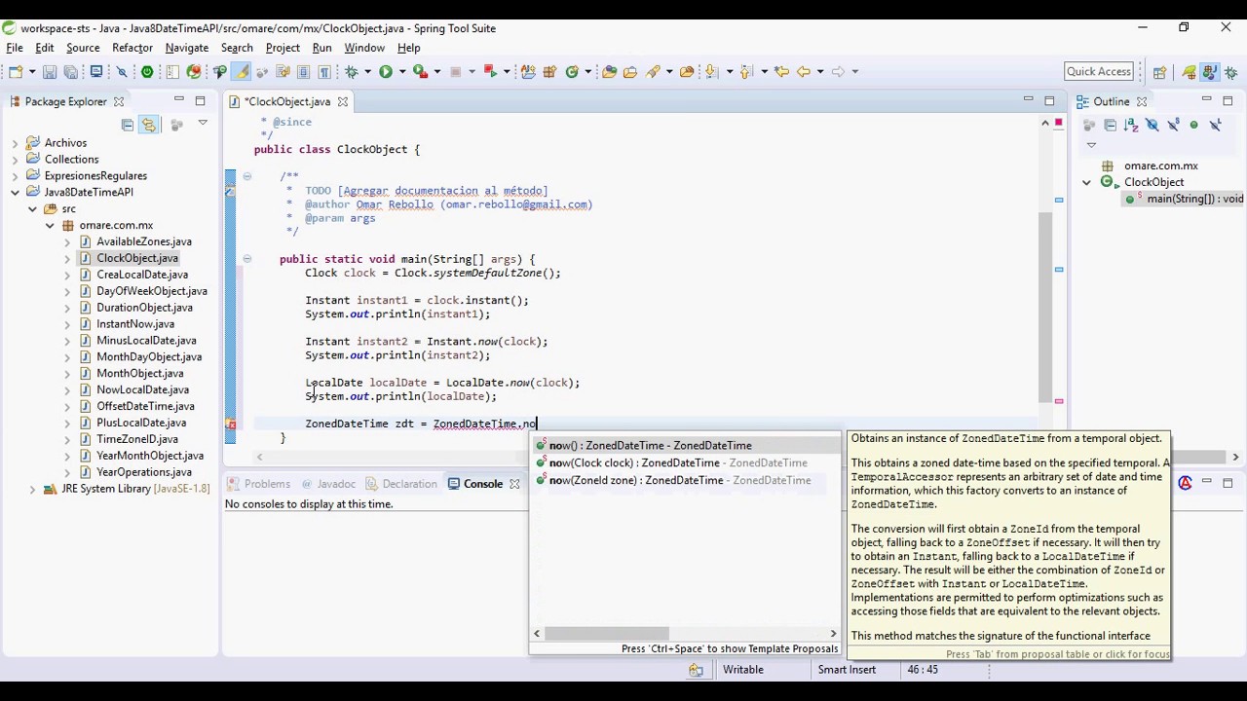Click the error marker in editor gutter
1247x701 pixels.
(x=231, y=424)
